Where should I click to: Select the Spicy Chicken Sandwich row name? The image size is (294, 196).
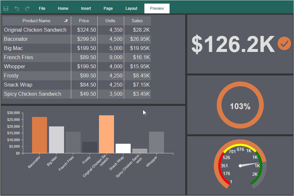pyautogui.click(x=33, y=94)
